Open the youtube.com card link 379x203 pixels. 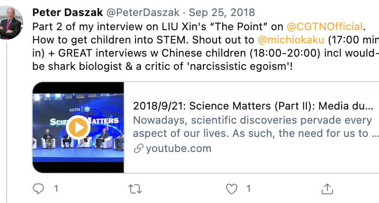178,149
